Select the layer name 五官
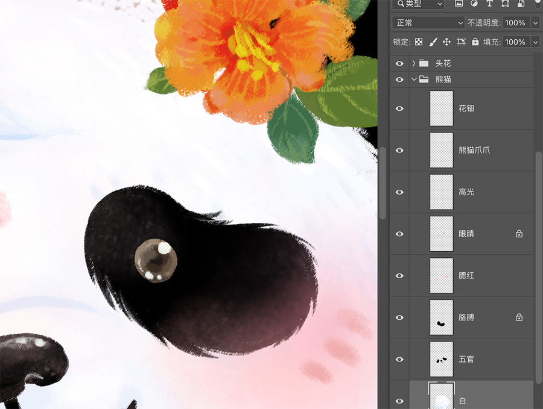 point(466,360)
